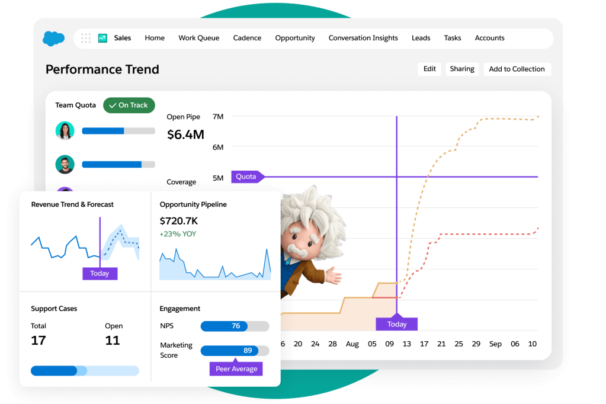Click the Marketing Score 89 bar
This screenshot has width=606, height=404.
click(x=235, y=350)
